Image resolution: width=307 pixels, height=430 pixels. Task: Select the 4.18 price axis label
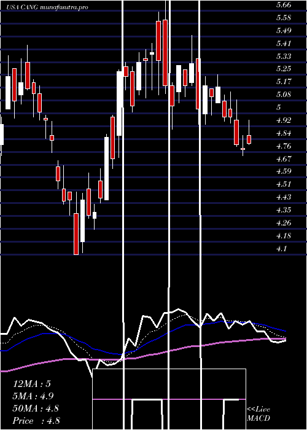click(284, 236)
